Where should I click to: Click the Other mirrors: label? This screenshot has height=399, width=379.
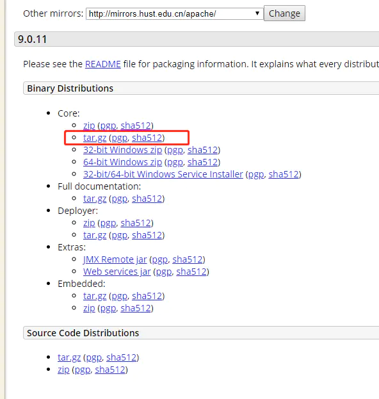pyautogui.click(x=53, y=13)
